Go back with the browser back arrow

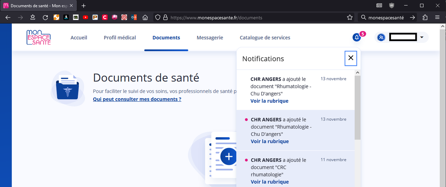tap(8, 17)
